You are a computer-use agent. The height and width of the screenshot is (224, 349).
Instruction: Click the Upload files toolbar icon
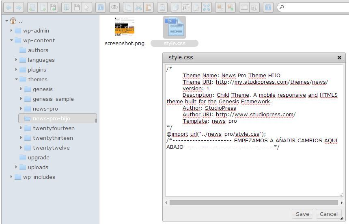pos(53,8)
